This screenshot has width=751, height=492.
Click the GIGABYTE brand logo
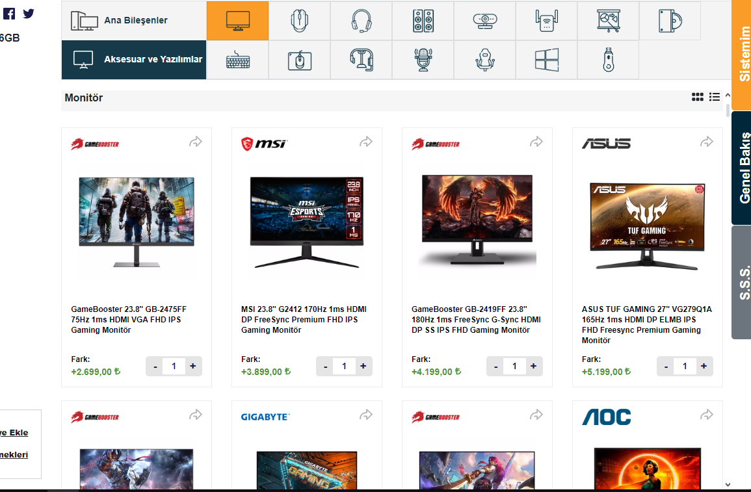(265, 417)
